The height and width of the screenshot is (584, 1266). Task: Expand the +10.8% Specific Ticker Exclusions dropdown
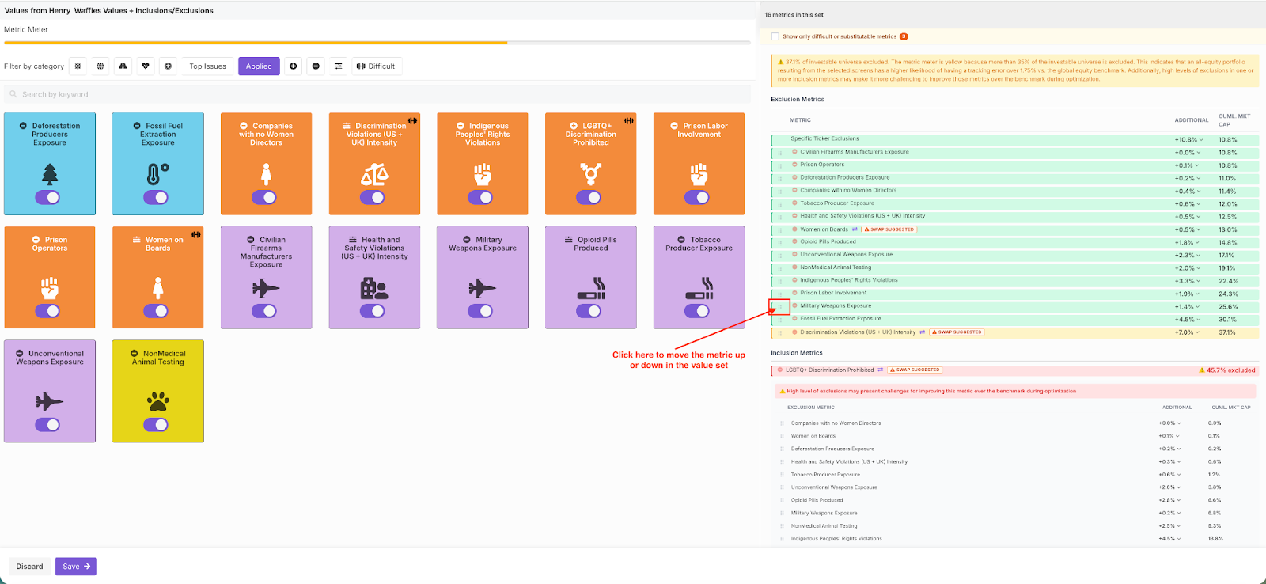[1201, 140]
